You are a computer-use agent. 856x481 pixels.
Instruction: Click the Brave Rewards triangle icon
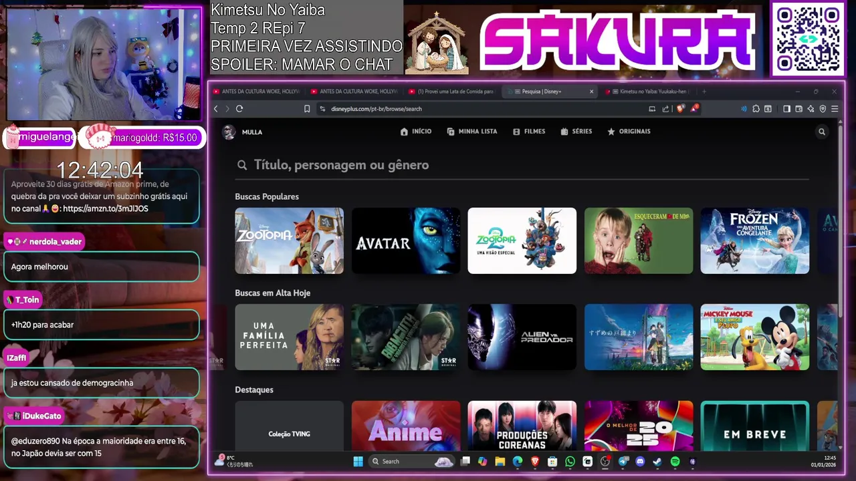[694, 109]
